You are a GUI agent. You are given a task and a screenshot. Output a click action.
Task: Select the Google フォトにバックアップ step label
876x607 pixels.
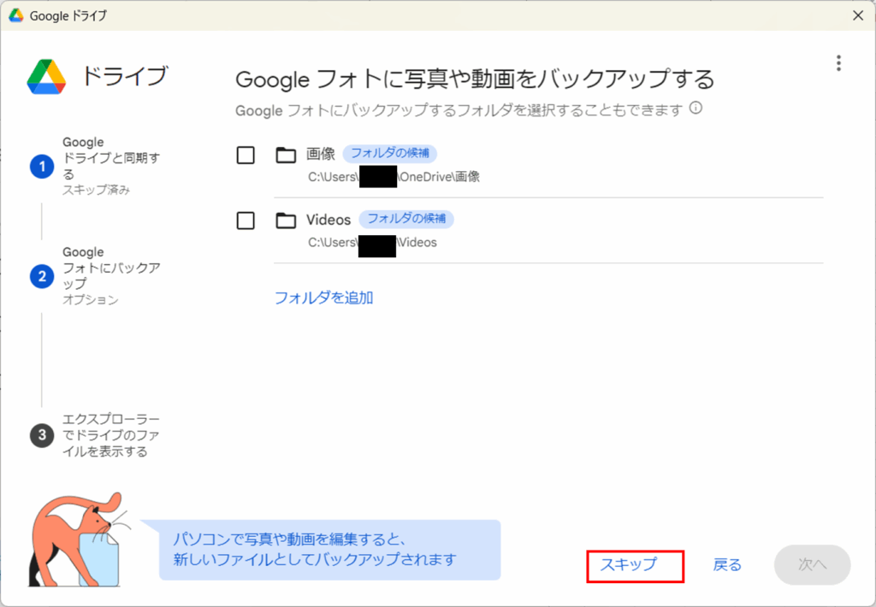tap(111, 268)
